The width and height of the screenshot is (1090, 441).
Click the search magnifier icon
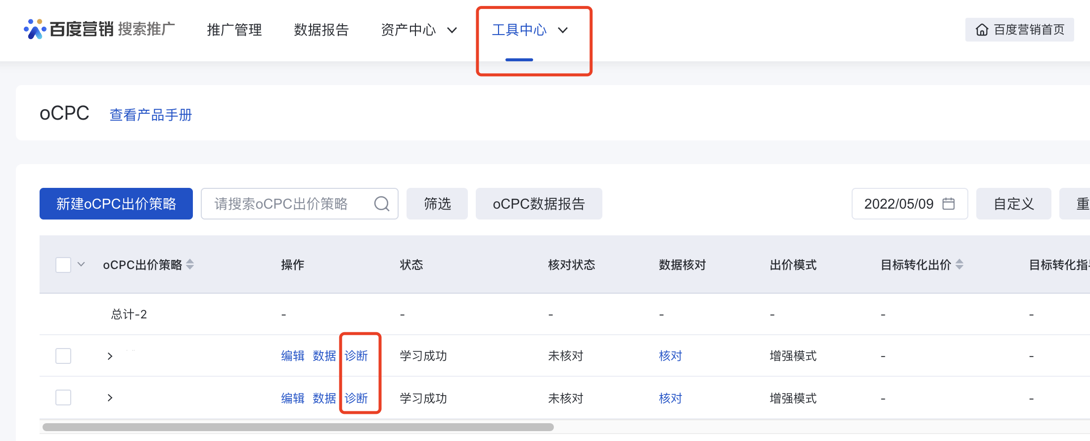click(381, 204)
